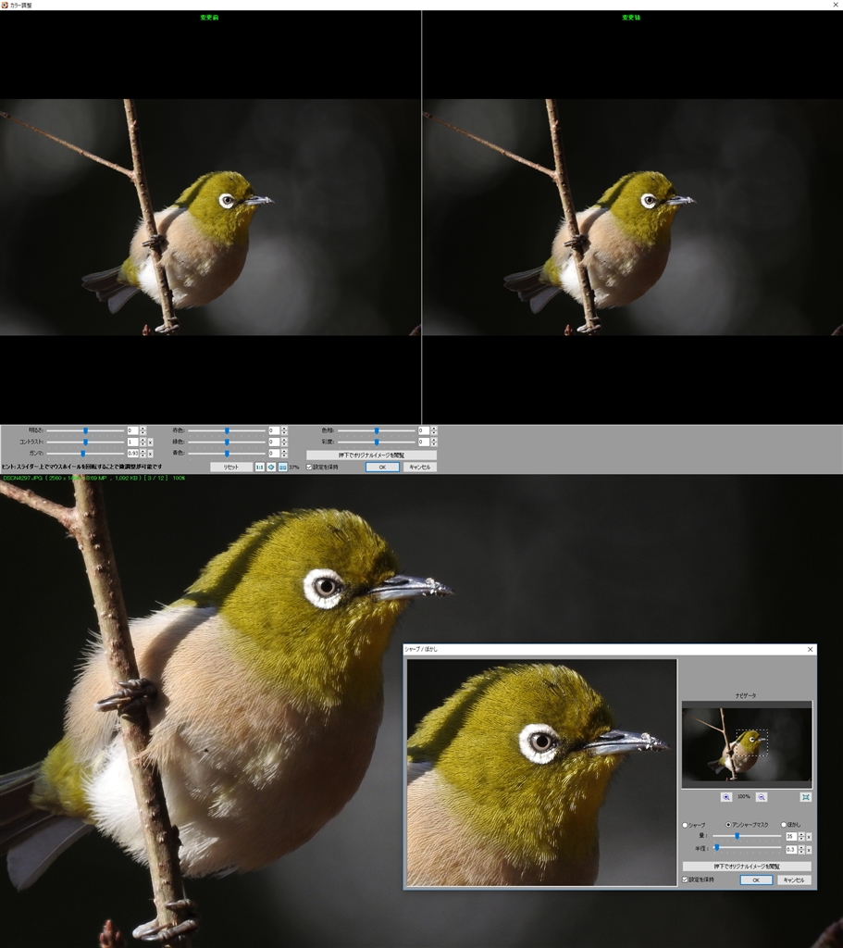Click the contrast (コントラスト) slider handle
Image resolution: width=843 pixels, height=948 pixels.
pyautogui.click(x=85, y=442)
